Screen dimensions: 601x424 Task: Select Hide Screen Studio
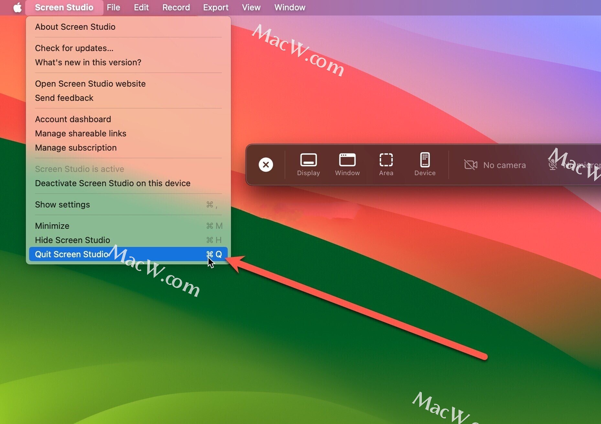[x=128, y=240]
